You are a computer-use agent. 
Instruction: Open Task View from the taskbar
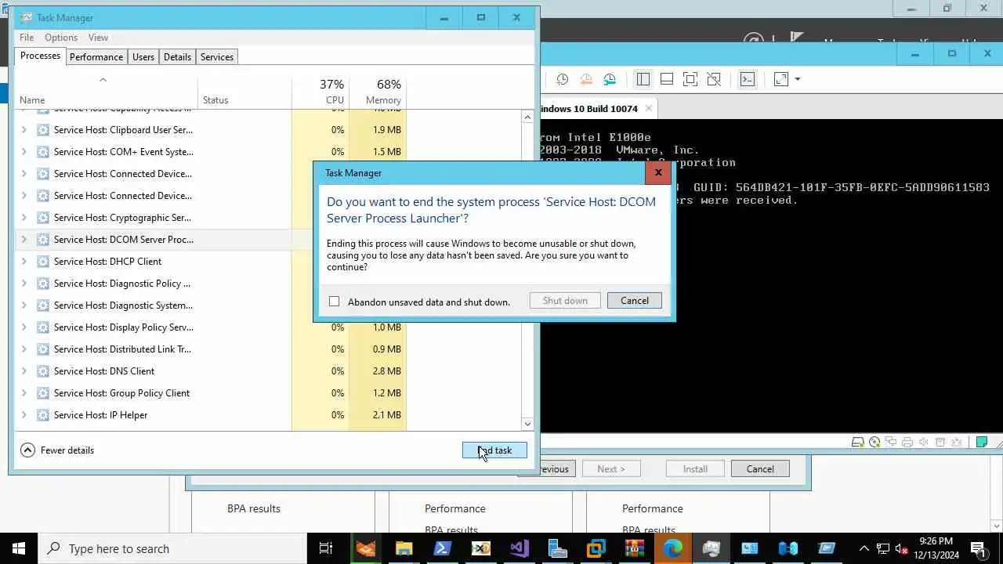pos(326,548)
